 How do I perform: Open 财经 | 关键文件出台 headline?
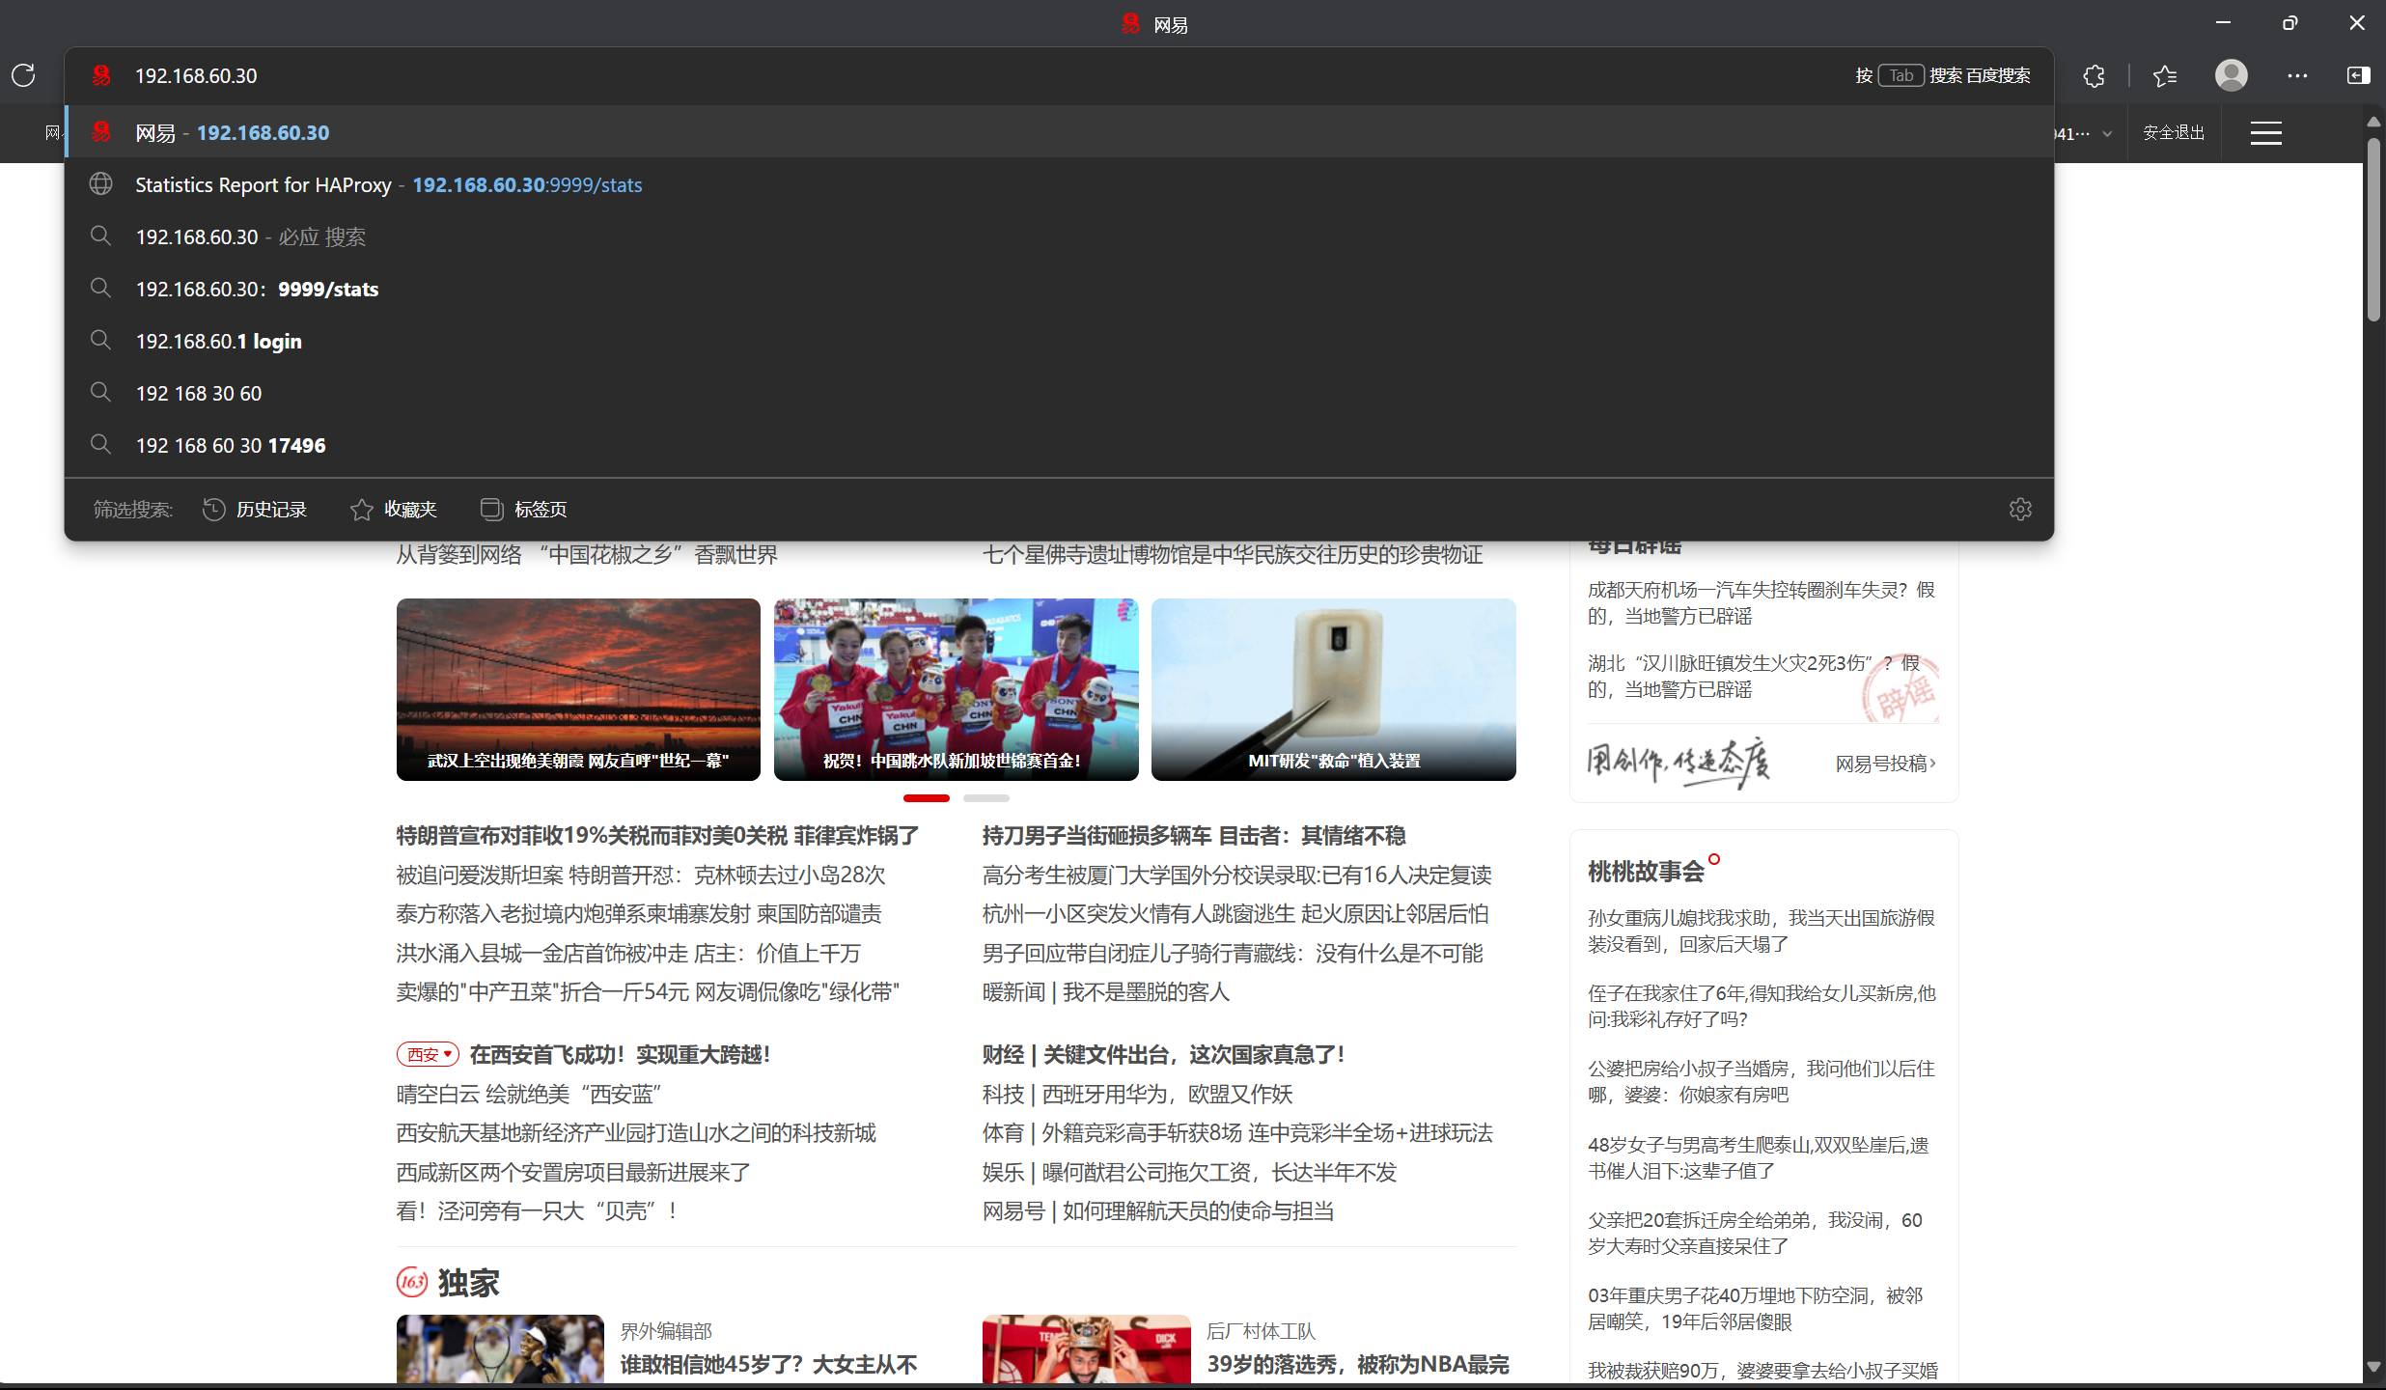pyautogui.click(x=1164, y=1054)
